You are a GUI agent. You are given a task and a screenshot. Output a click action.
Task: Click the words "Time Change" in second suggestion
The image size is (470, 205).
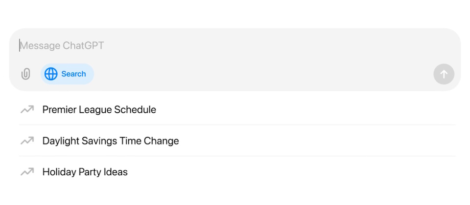(154, 141)
